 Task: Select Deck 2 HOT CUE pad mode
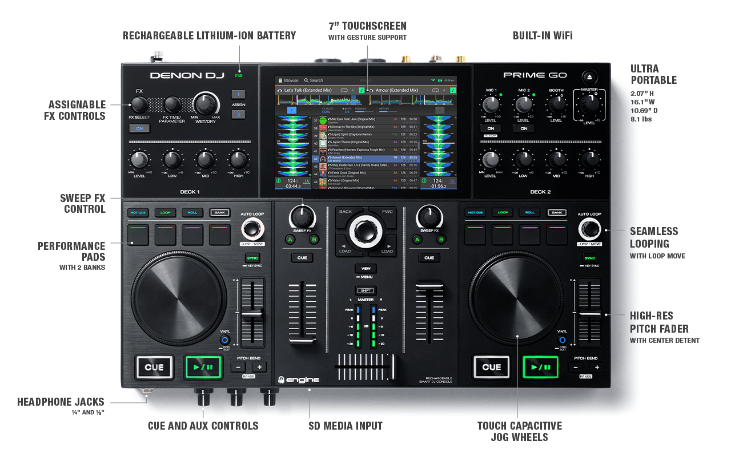[x=475, y=212]
